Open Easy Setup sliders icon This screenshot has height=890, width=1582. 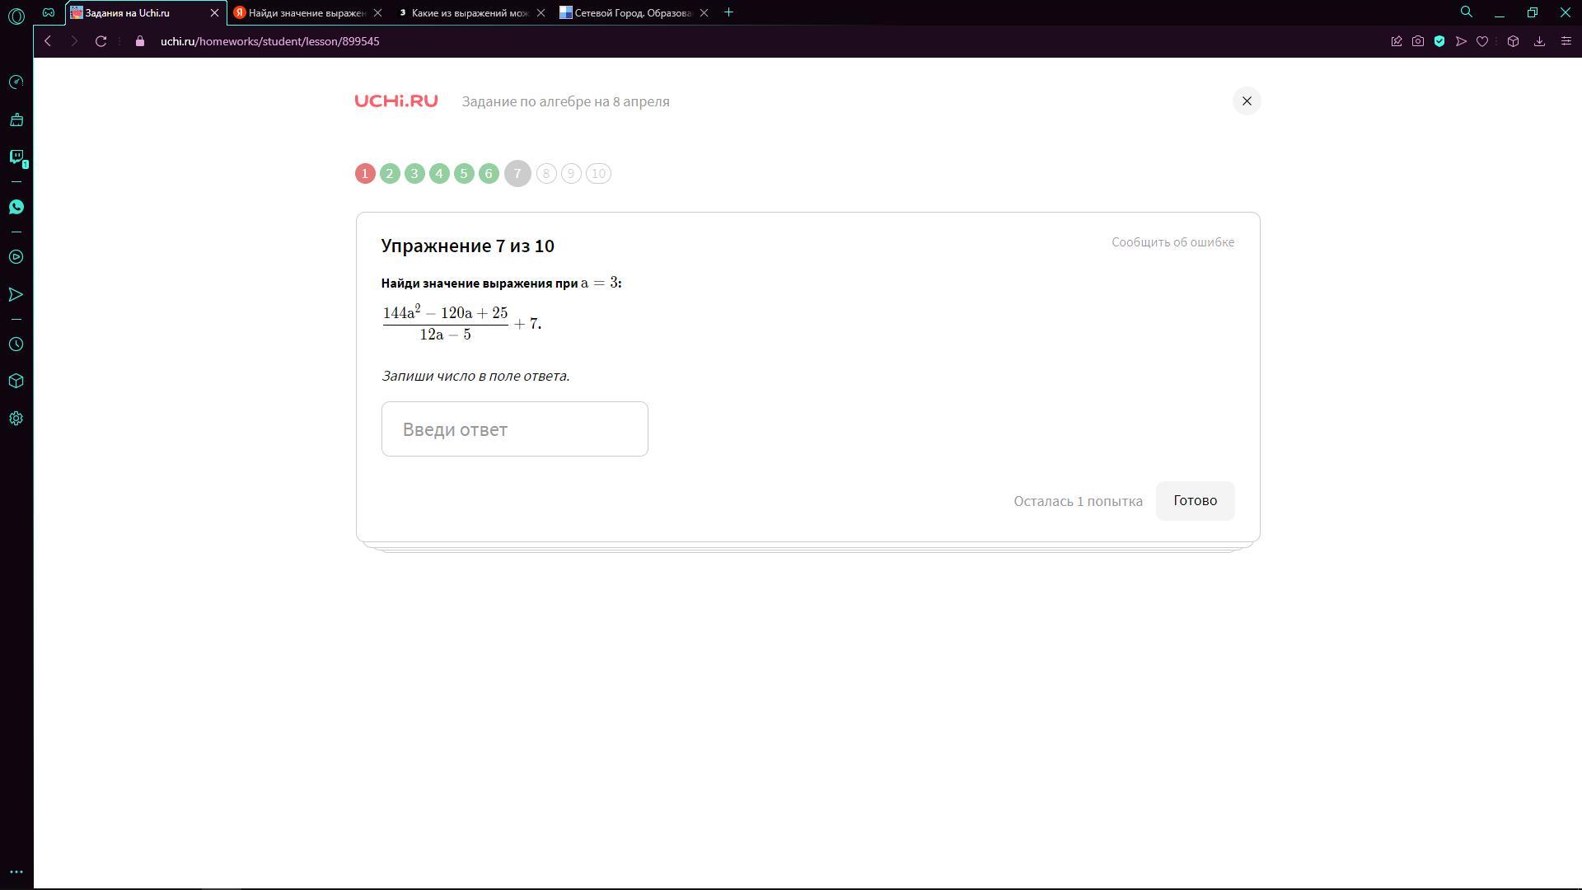pyautogui.click(x=1566, y=41)
